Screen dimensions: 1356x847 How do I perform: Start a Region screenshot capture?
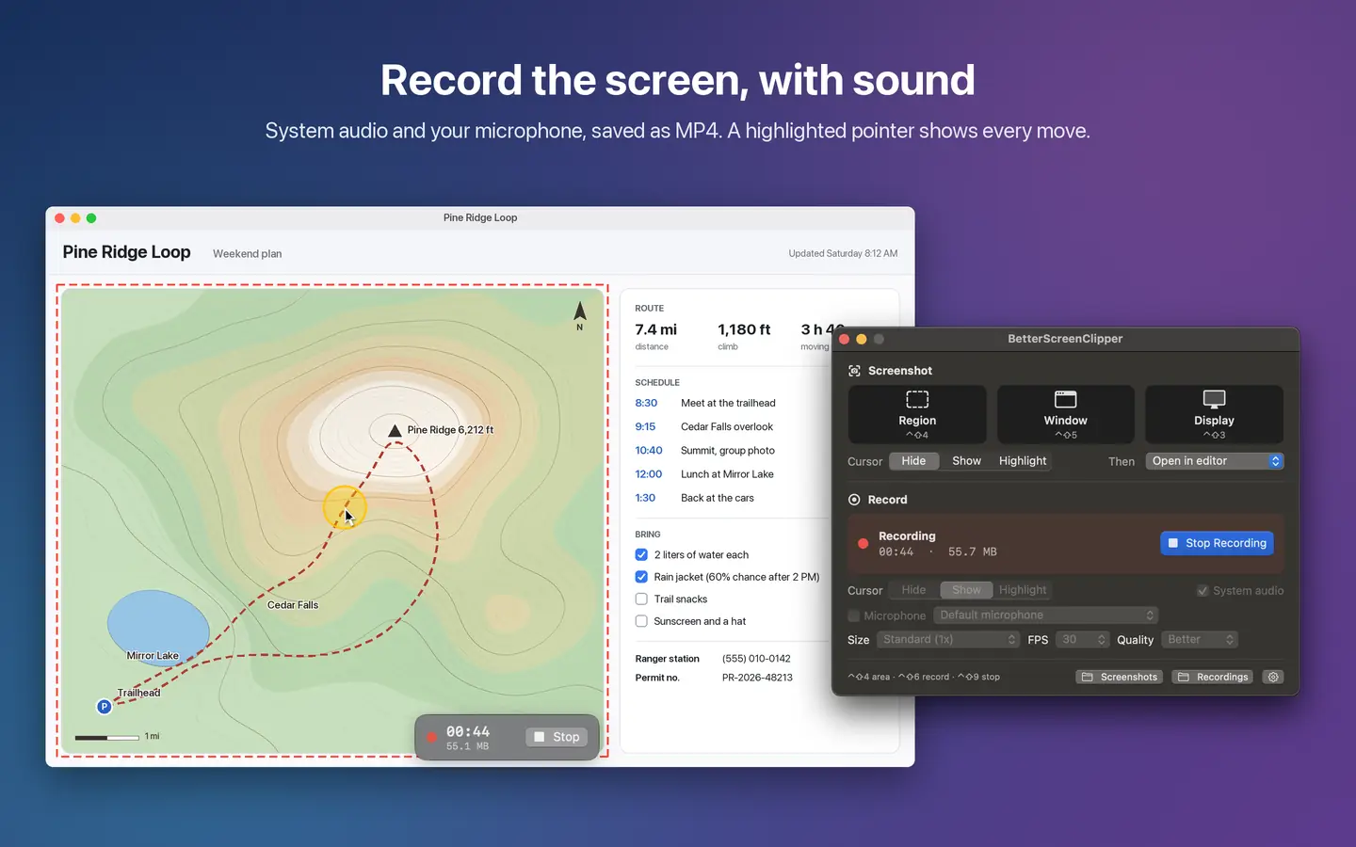917,414
